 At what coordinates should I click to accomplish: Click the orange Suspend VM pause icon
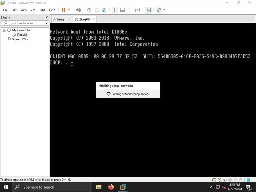click(64, 10)
